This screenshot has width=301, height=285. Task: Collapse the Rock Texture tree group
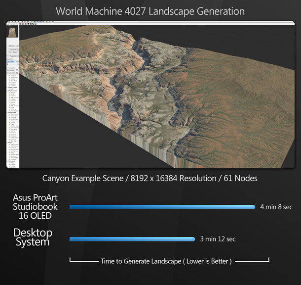[x=8, y=91]
